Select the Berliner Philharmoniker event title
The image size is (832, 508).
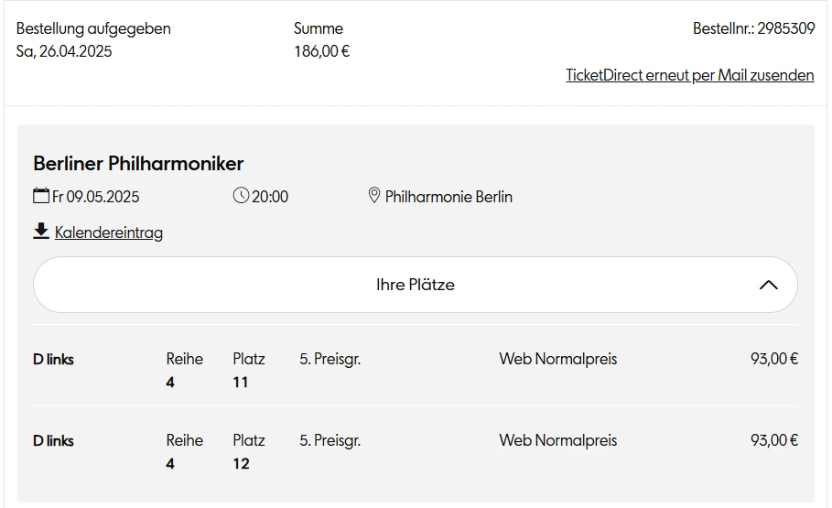(x=138, y=164)
